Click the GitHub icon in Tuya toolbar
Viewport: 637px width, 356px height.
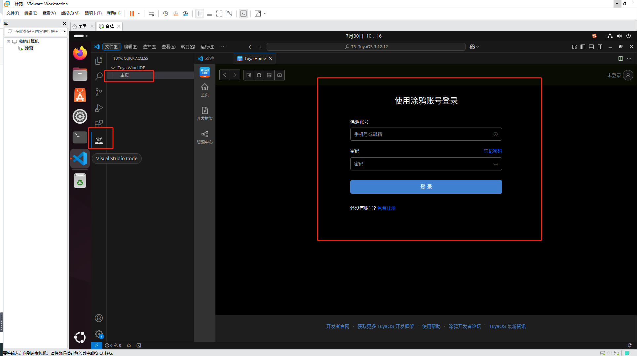click(259, 75)
